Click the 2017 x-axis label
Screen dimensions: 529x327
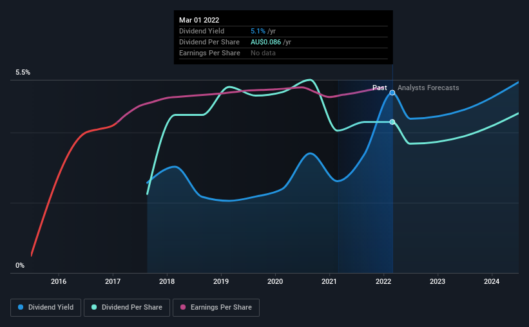(x=113, y=281)
